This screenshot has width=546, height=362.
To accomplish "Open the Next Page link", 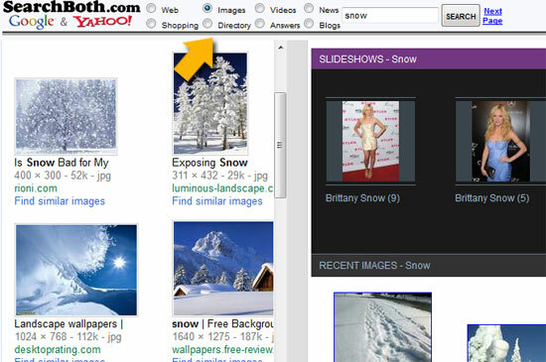I will click(492, 16).
